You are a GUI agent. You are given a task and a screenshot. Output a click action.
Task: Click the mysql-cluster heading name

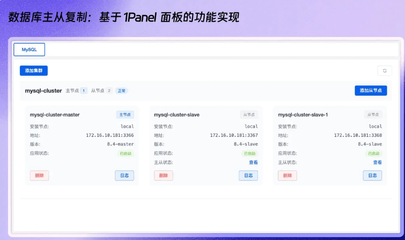pyautogui.click(x=43, y=91)
